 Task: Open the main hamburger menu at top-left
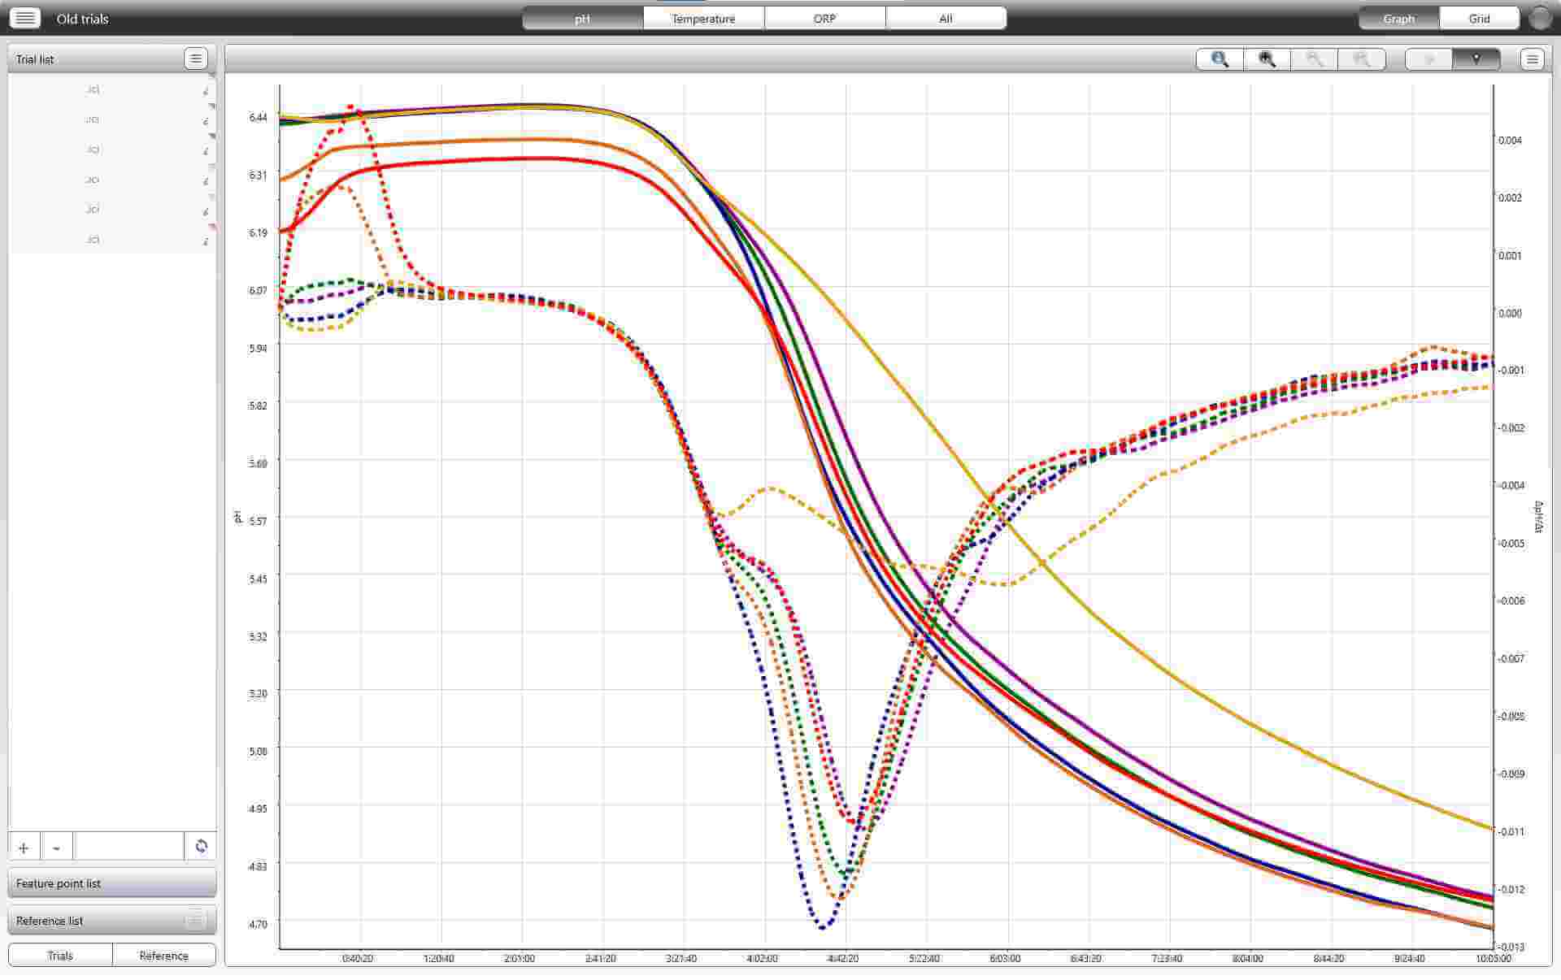pos(24,18)
